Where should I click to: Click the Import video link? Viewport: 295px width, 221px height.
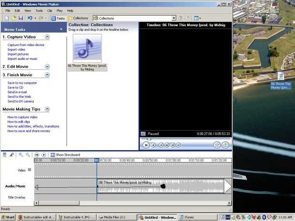[16, 49]
